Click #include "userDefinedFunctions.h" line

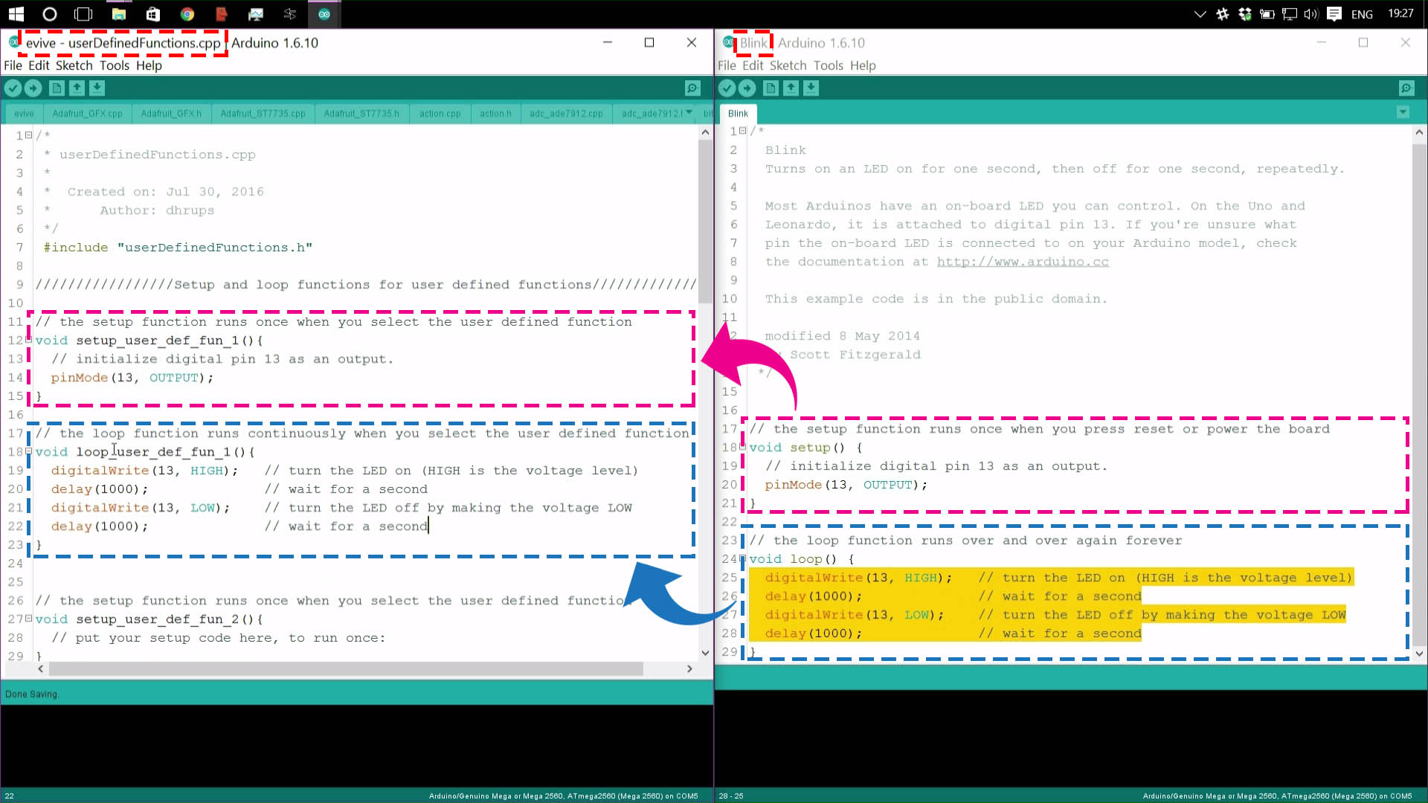(x=178, y=247)
